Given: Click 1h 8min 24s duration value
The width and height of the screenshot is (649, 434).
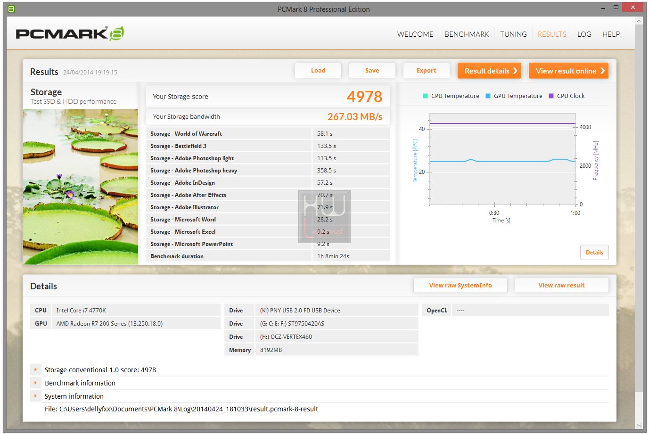Looking at the screenshot, I should click(333, 256).
